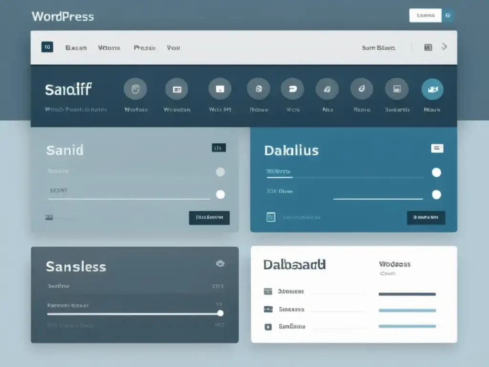The height and width of the screenshot is (367, 489).
Task: Click the dark progress bar in Dalbaard card
Action: [x=407, y=294]
